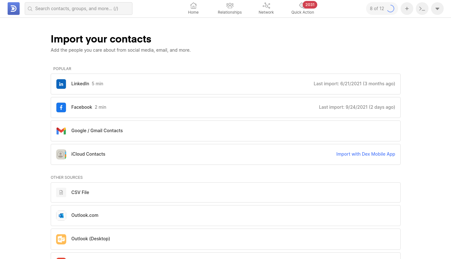Open the Network tab
This screenshot has width=451, height=259.
[266, 9]
